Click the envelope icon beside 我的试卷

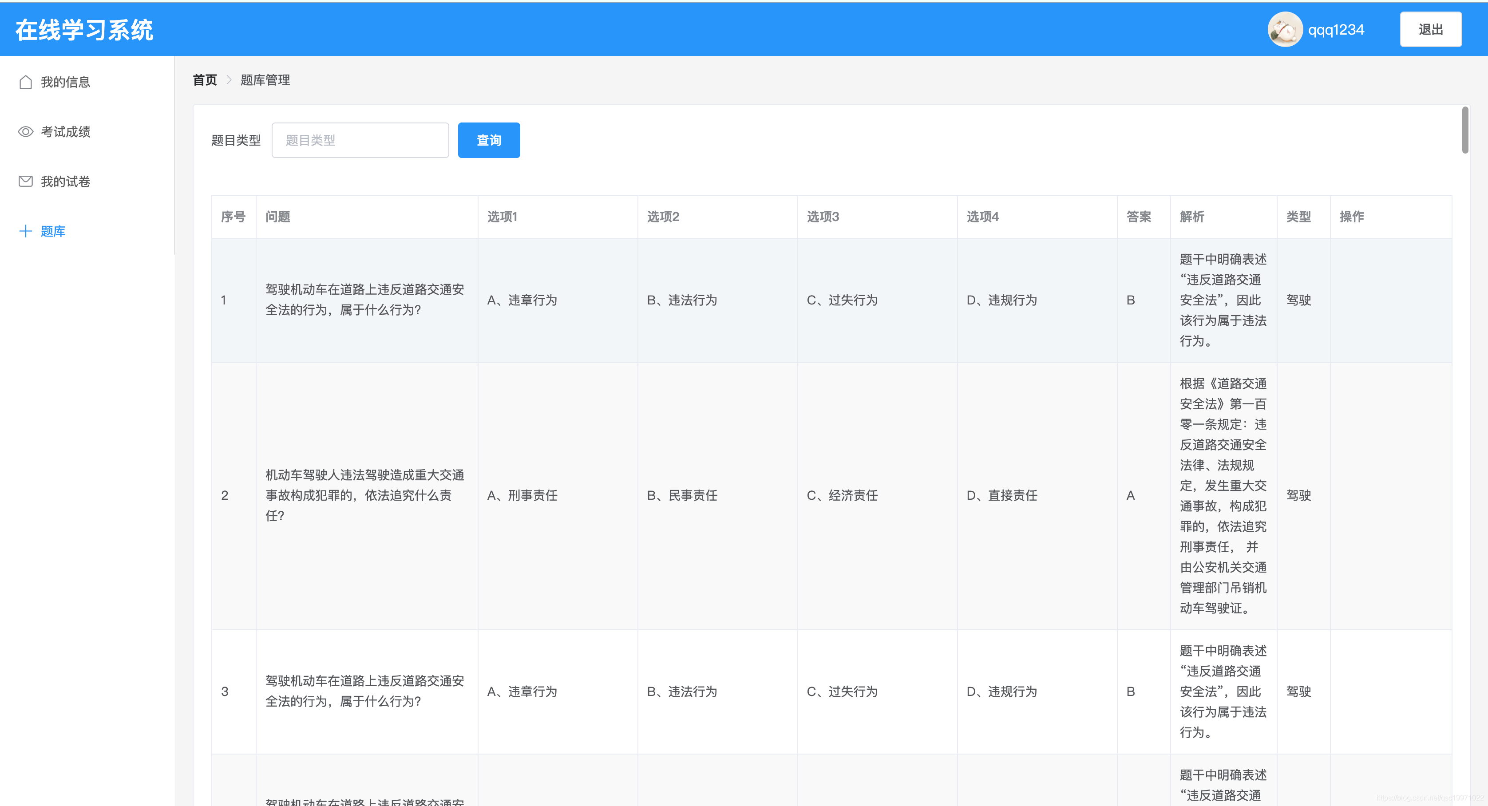25,181
